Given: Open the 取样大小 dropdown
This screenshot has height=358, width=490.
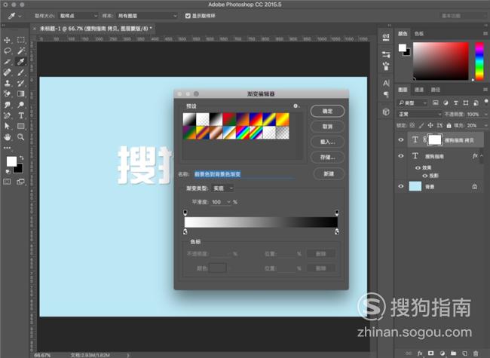Looking at the screenshot, I should [x=78, y=16].
